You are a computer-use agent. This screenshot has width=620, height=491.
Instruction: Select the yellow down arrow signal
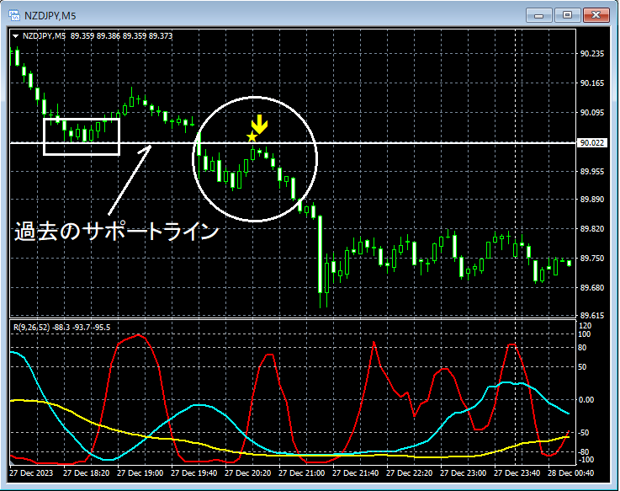coord(259,125)
